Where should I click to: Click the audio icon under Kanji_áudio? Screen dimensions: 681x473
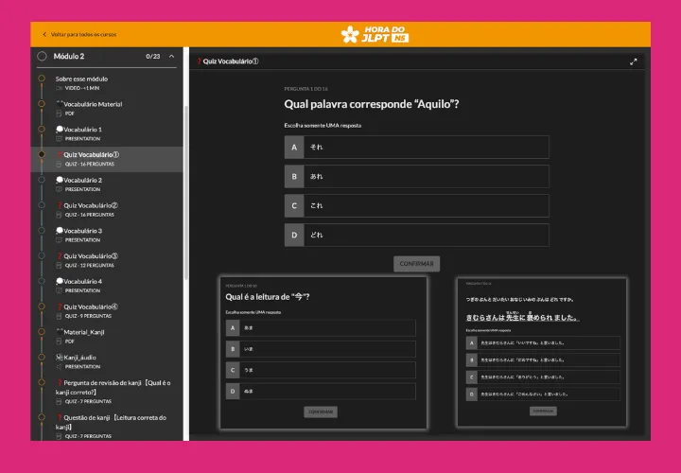click(59, 367)
